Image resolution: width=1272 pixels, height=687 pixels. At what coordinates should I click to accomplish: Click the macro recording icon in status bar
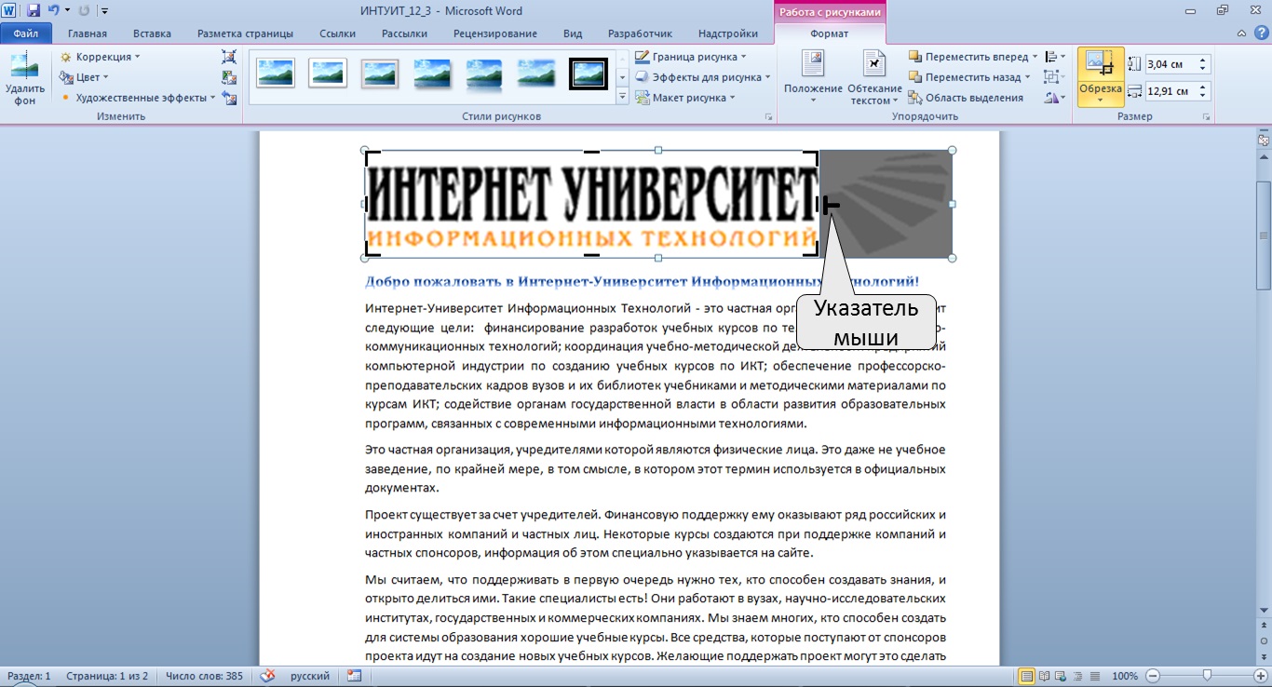(x=354, y=676)
